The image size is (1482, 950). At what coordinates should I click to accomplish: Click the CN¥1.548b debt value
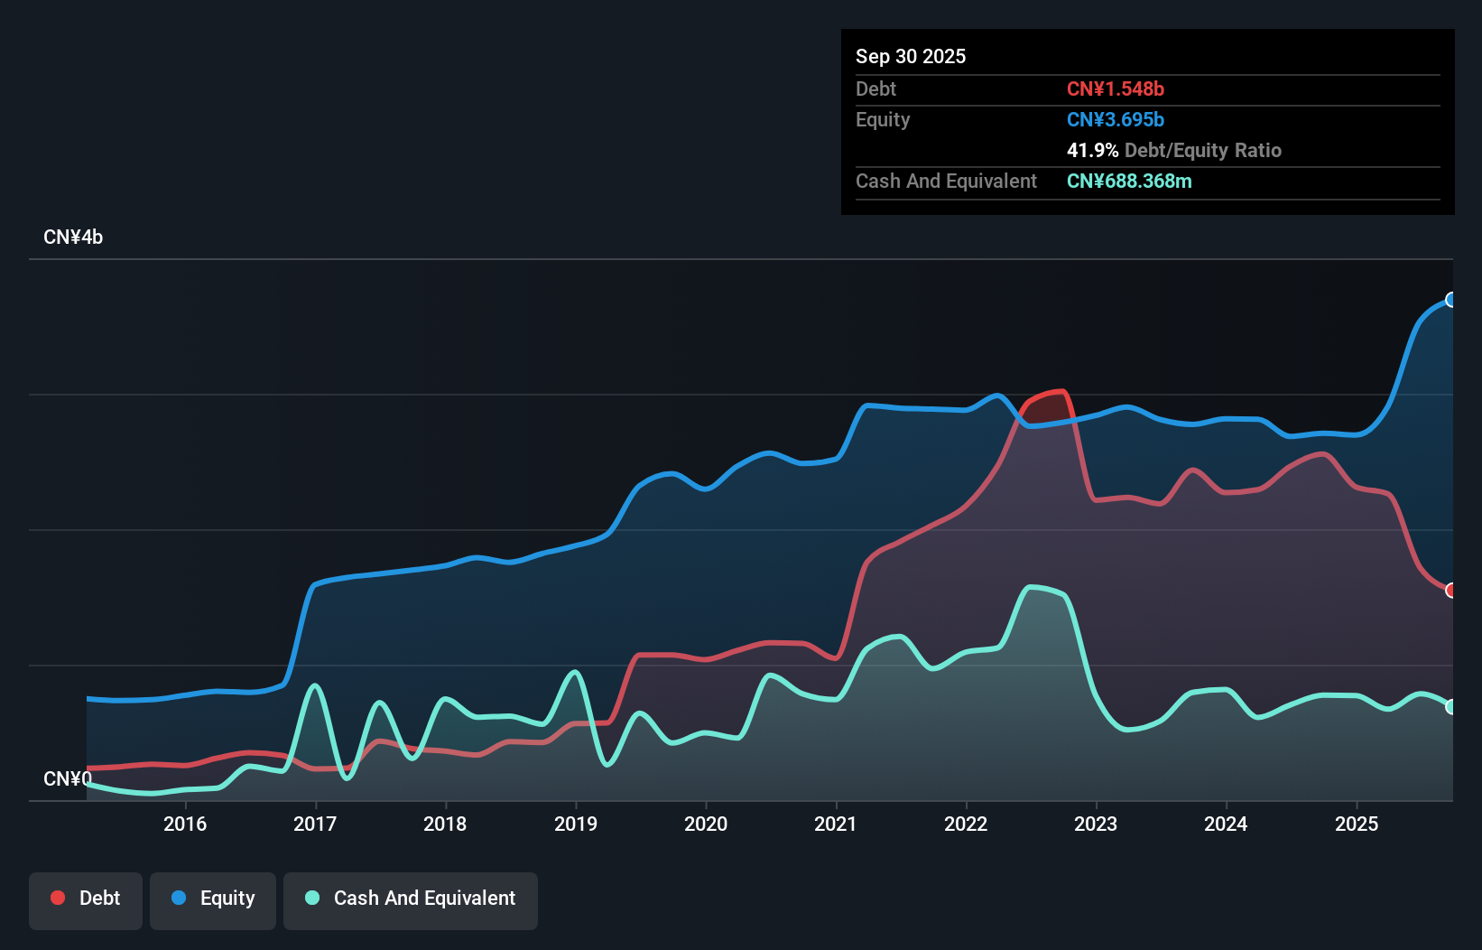(x=1116, y=88)
